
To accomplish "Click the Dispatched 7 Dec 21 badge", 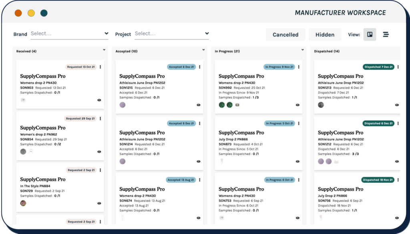I will pyautogui.click(x=379, y=67).
